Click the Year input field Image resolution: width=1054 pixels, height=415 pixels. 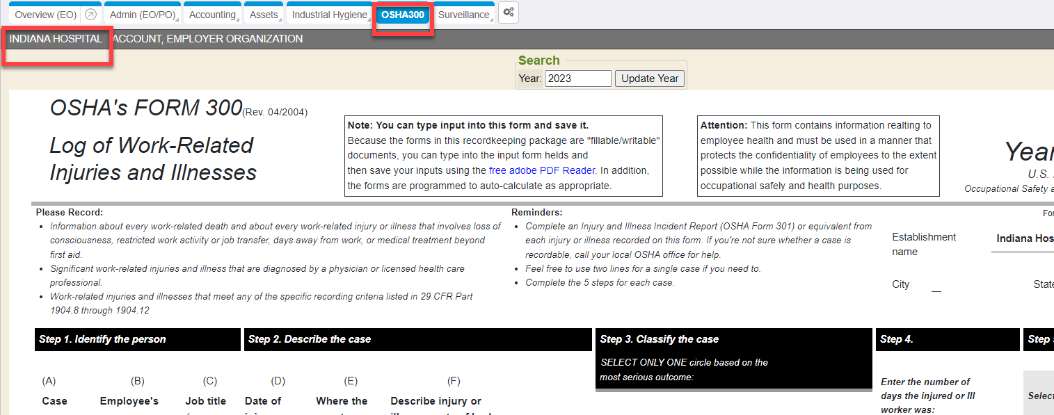tap(577, 79)
